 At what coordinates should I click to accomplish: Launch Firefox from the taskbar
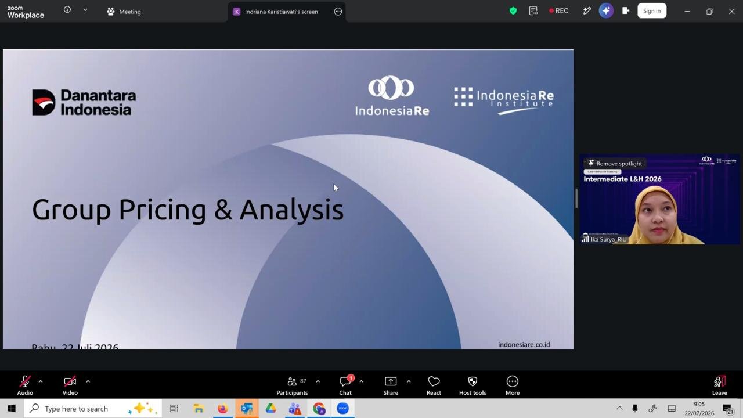(222, 409)
